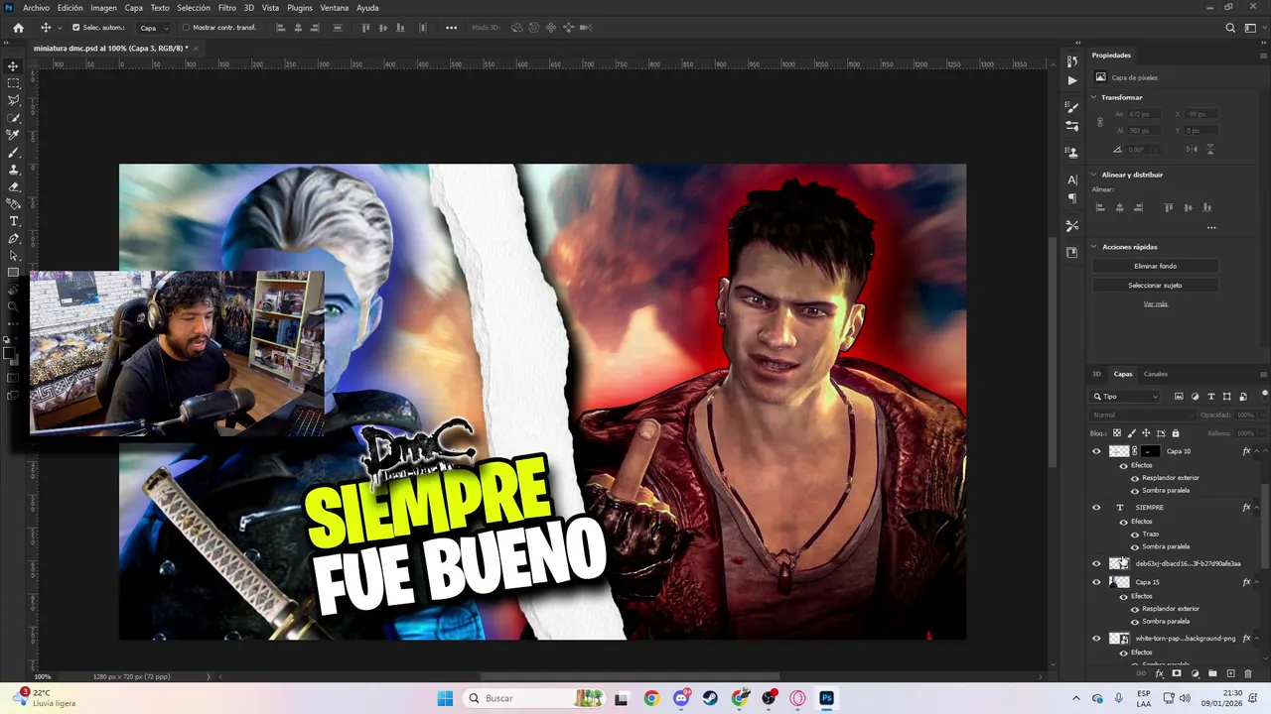Collapse effects of SIEMPRE layer
1271x714 pixels.
tap(1257, 508)
